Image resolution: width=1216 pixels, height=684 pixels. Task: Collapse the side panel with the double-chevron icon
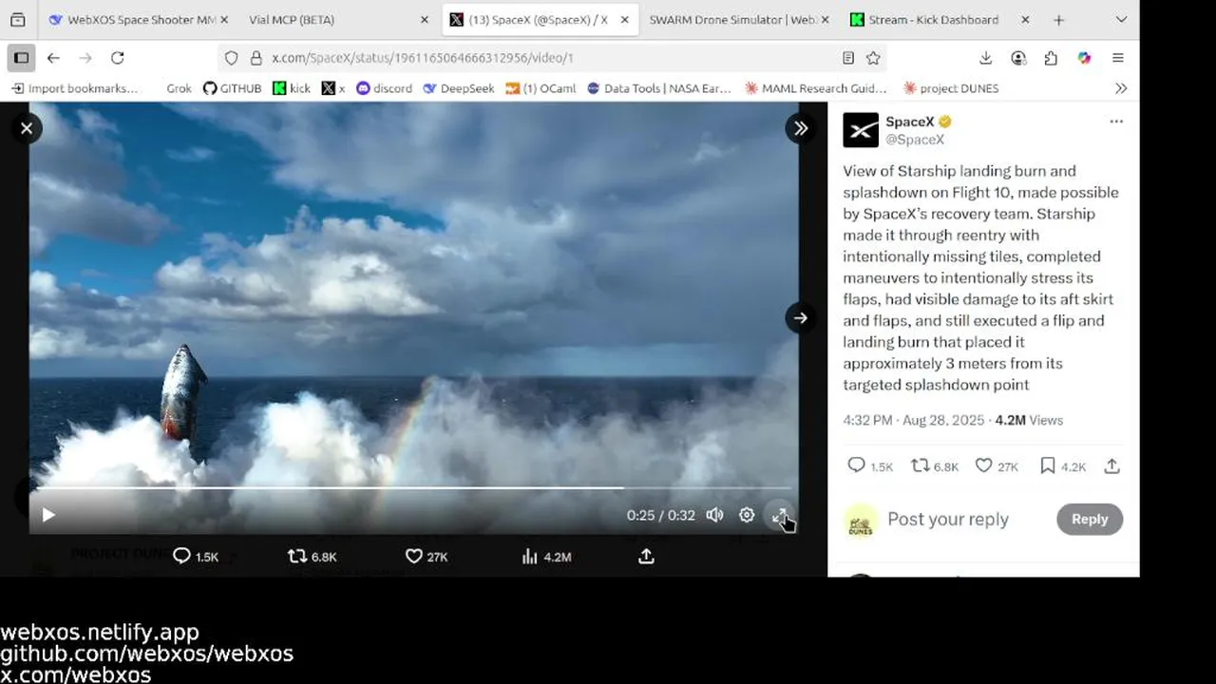tap(801, 128)
